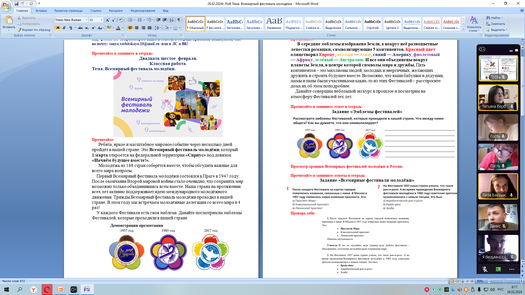
Task: Open Ссылки ribbon tab
Action: point(96,11)
